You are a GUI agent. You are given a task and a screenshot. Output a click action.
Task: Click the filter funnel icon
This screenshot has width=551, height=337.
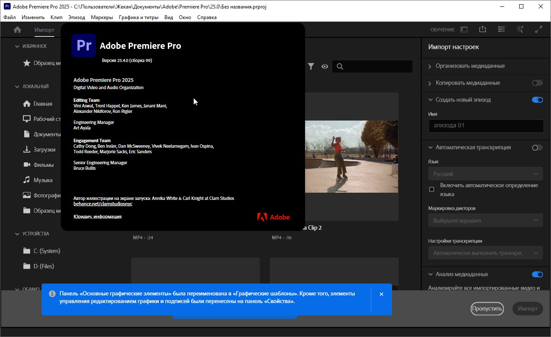click(311, 66)
